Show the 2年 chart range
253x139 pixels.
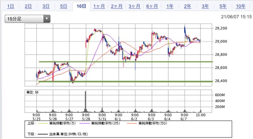click(188, 6)
